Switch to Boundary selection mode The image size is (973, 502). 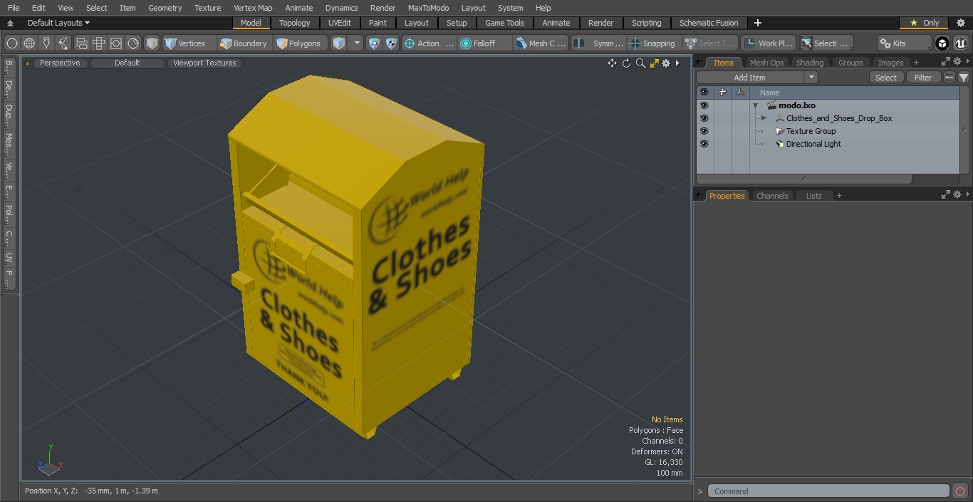coord(244,43)
